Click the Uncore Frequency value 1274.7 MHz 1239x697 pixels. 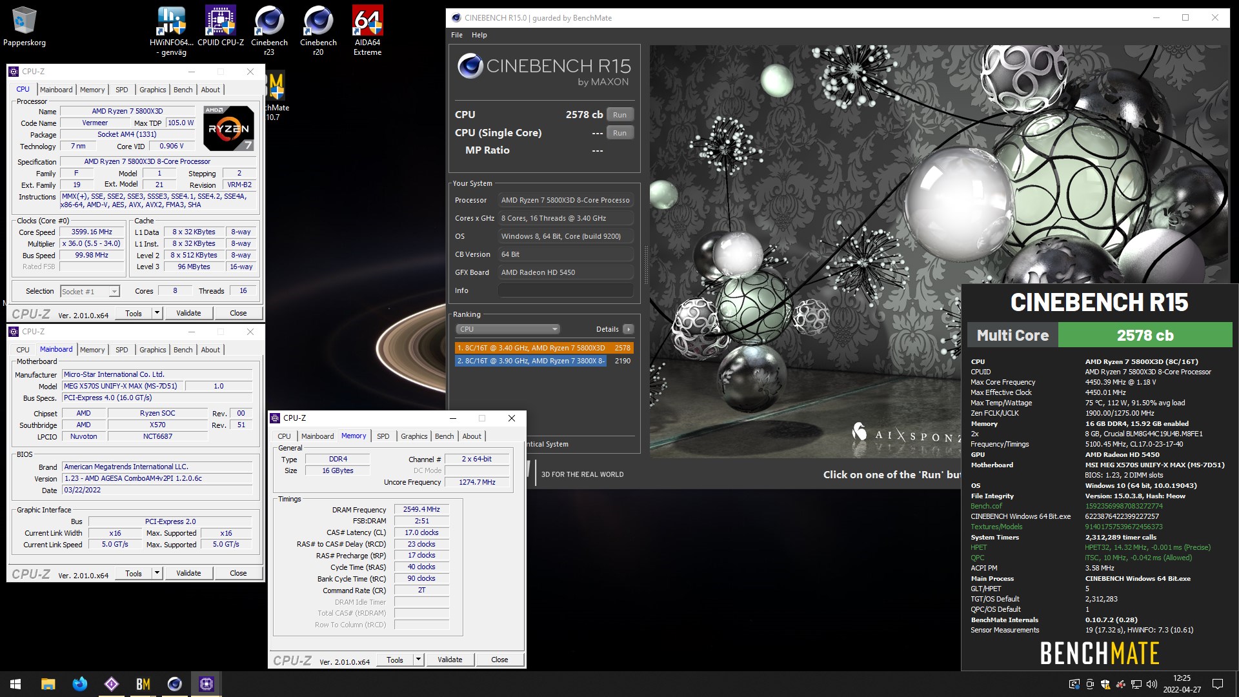(x=477, y=482)
